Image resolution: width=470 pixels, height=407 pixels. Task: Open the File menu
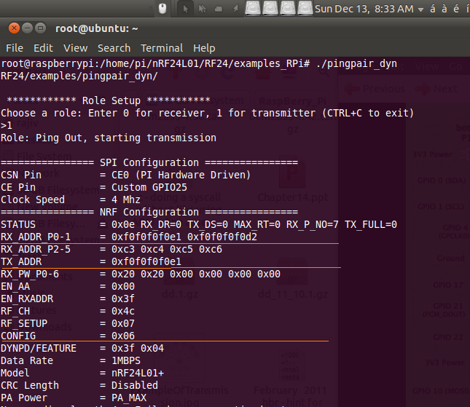(x=15, y=48)
